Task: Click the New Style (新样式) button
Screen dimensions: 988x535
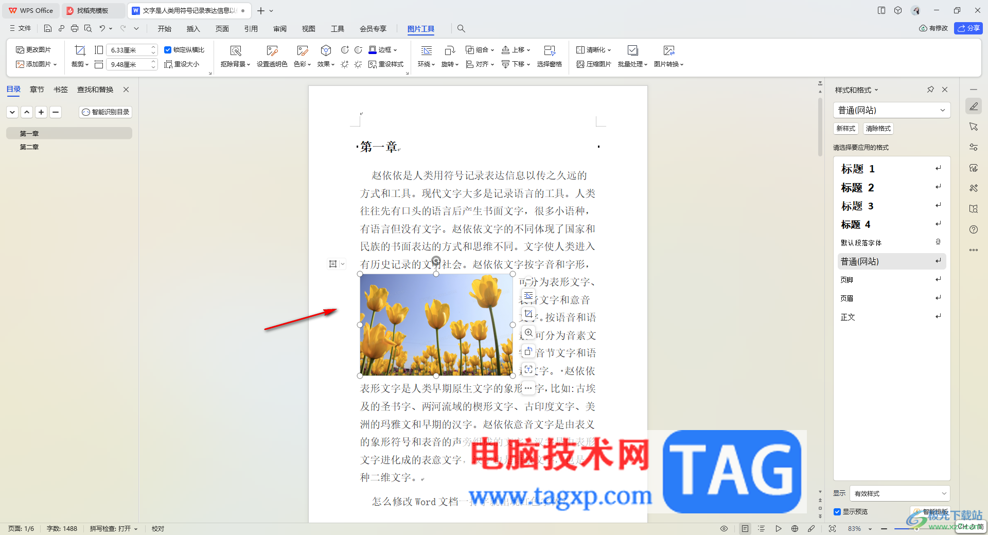Action: pos(846,129)
